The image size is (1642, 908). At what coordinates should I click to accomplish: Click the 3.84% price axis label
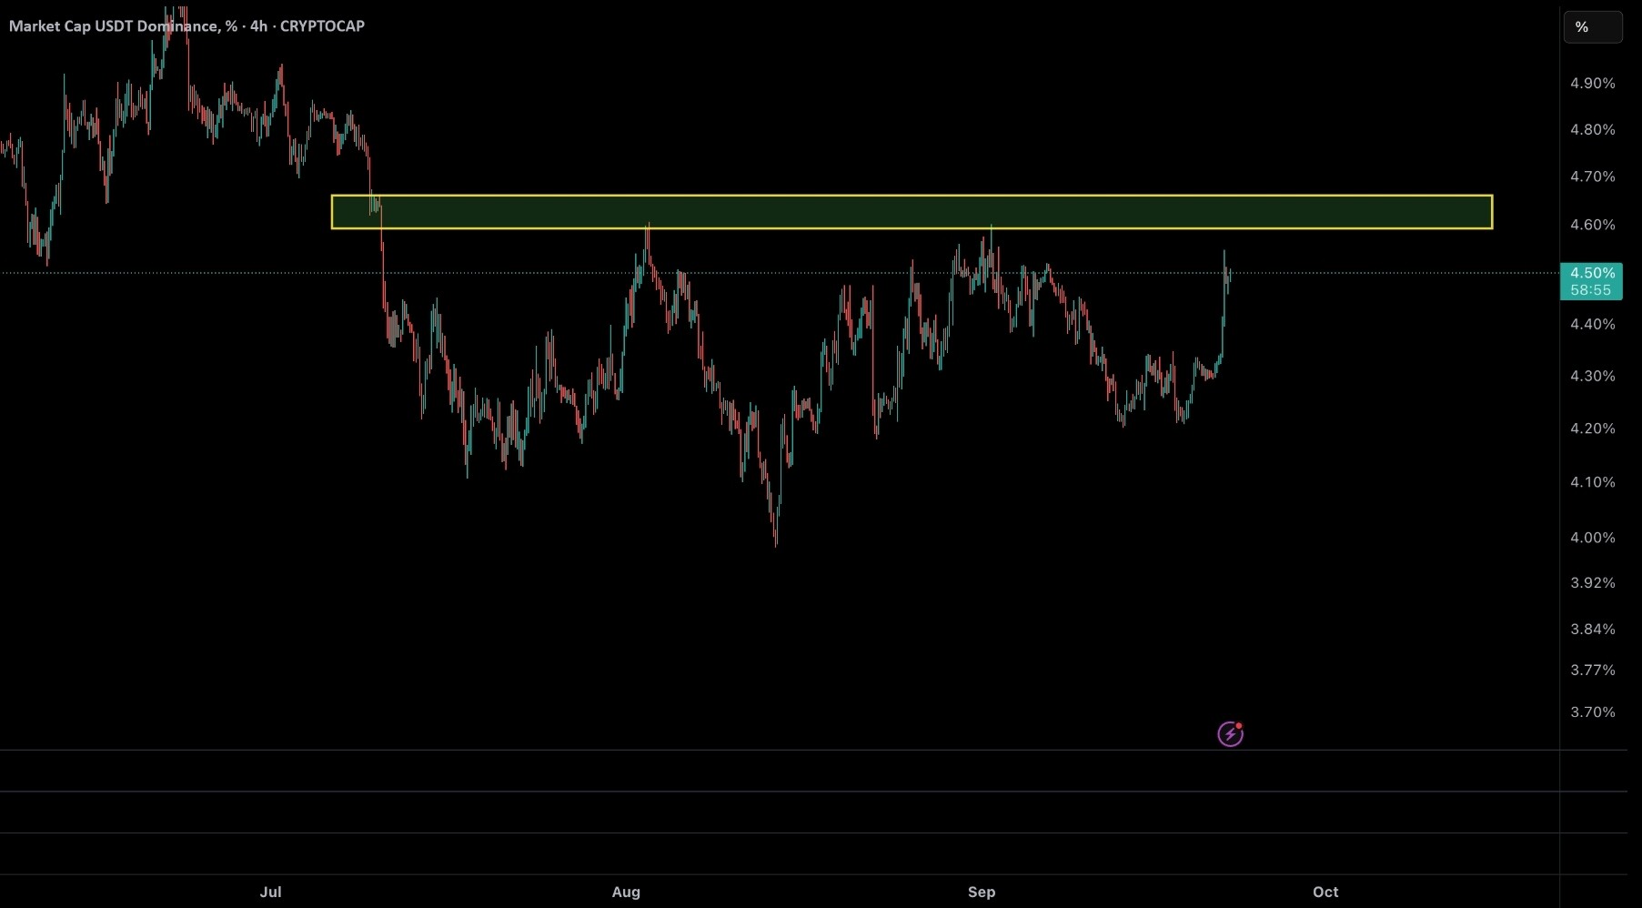point(1592,630)
